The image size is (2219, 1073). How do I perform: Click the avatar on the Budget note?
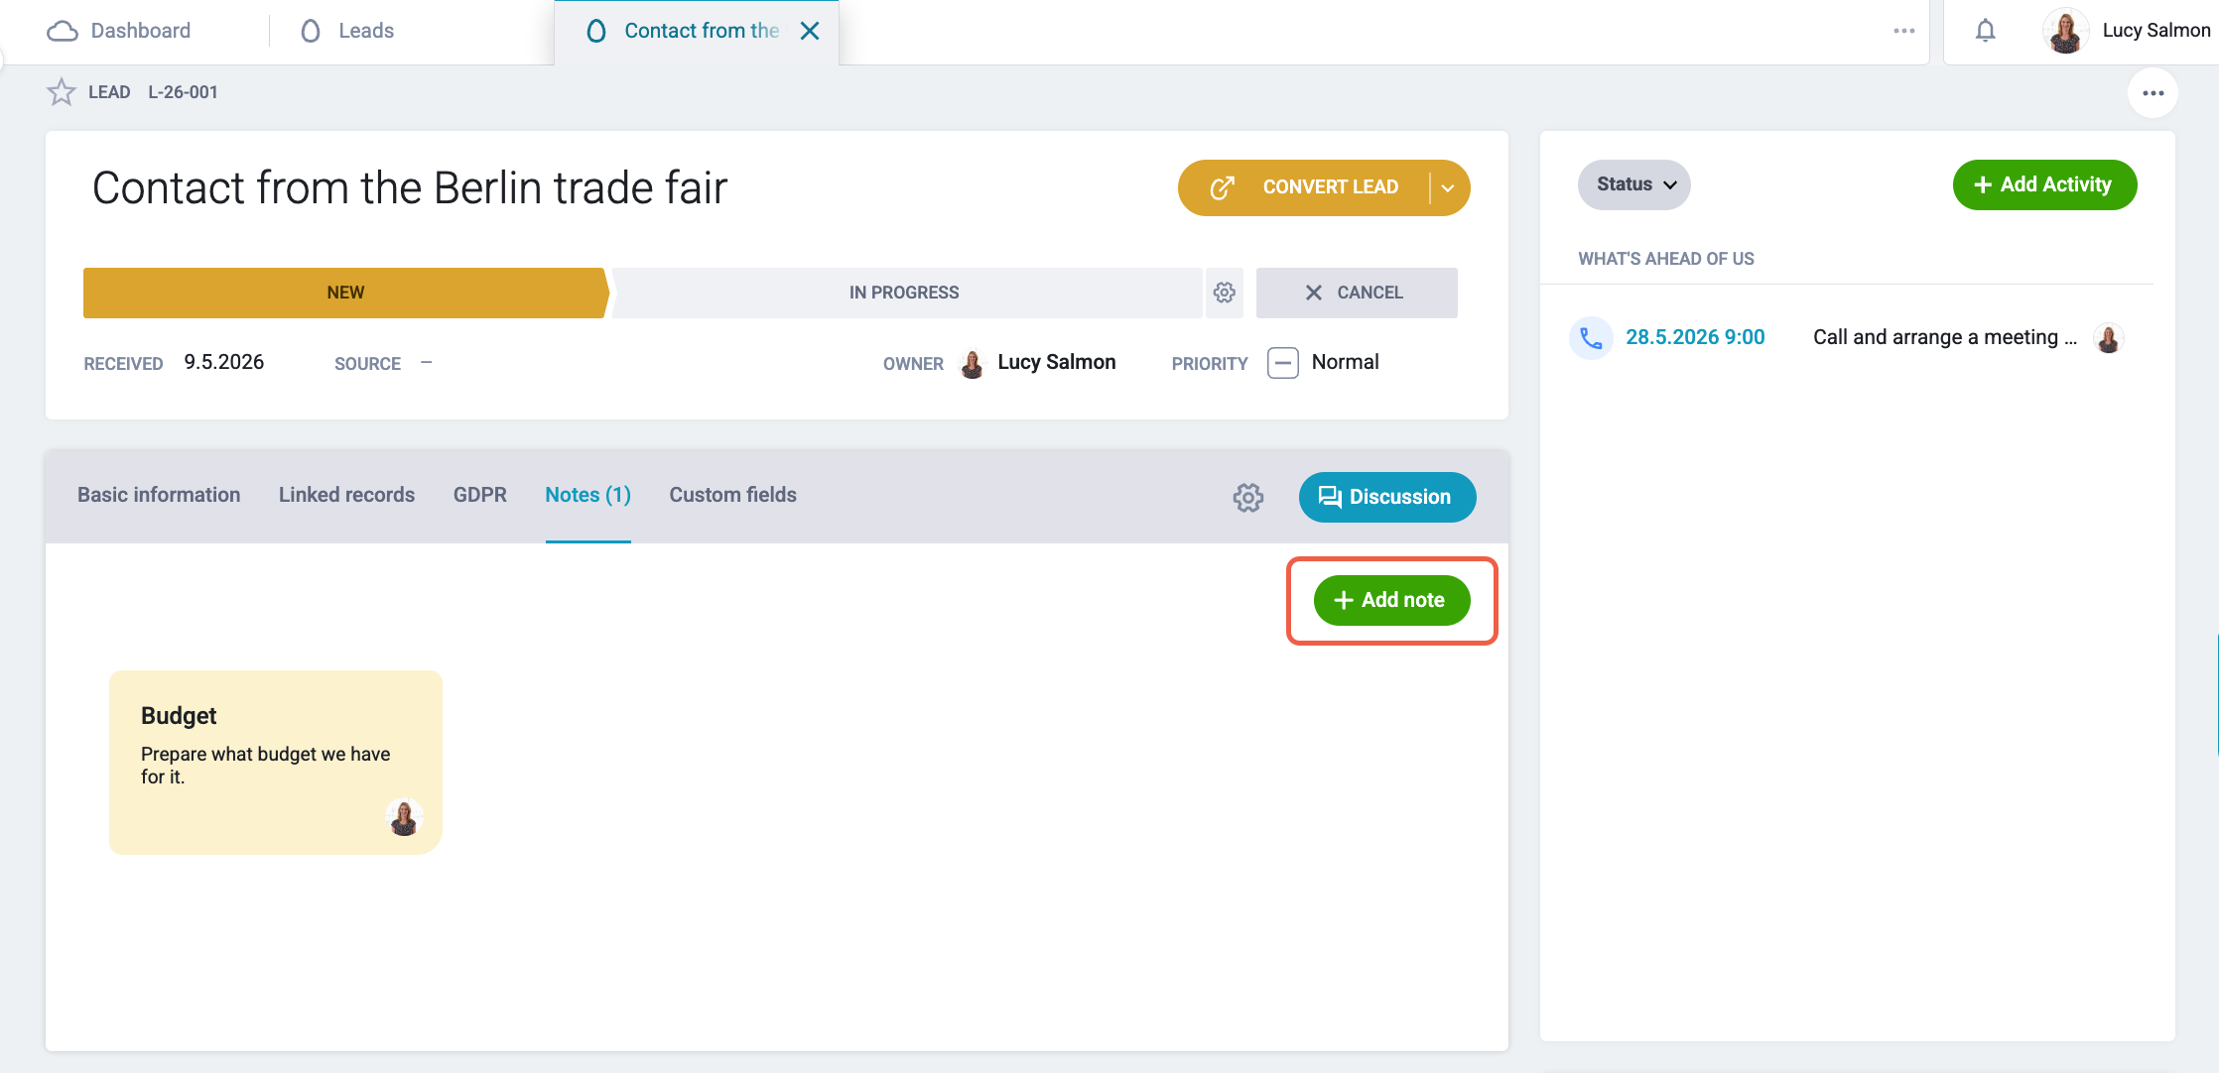(x=404, y=817)
